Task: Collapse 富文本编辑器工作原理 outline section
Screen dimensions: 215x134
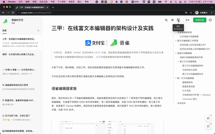Action: coord(176,41)
